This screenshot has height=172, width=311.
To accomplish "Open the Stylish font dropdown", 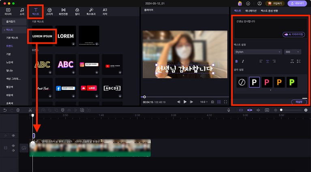I will [x=258, y=52].
